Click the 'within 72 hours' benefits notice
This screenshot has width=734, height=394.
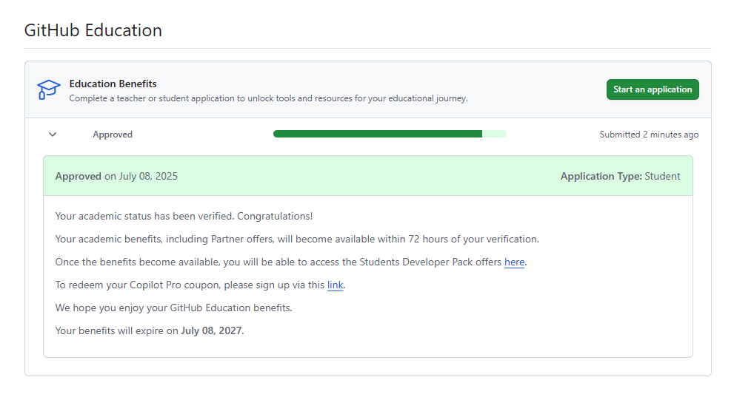(296, 240)
